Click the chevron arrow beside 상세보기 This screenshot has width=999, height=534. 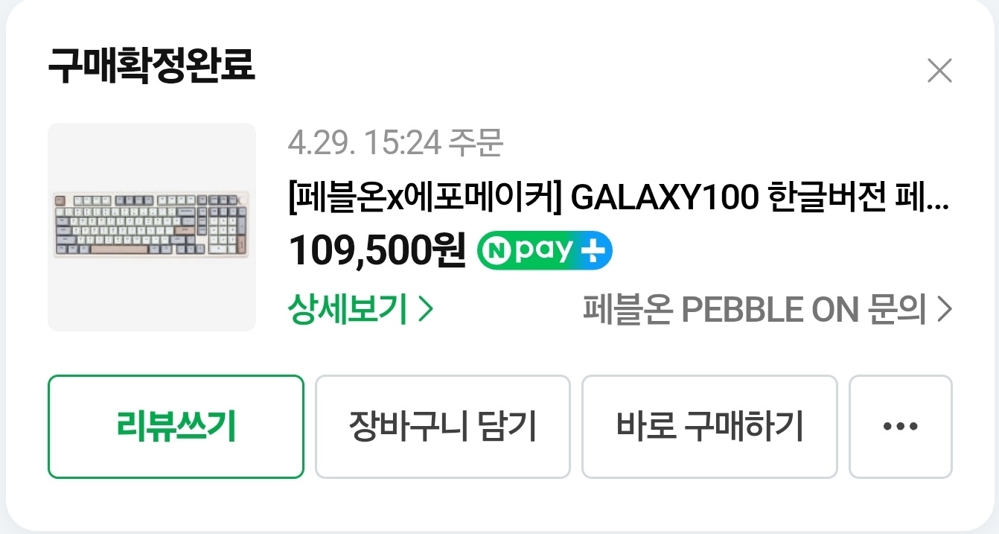425,309
